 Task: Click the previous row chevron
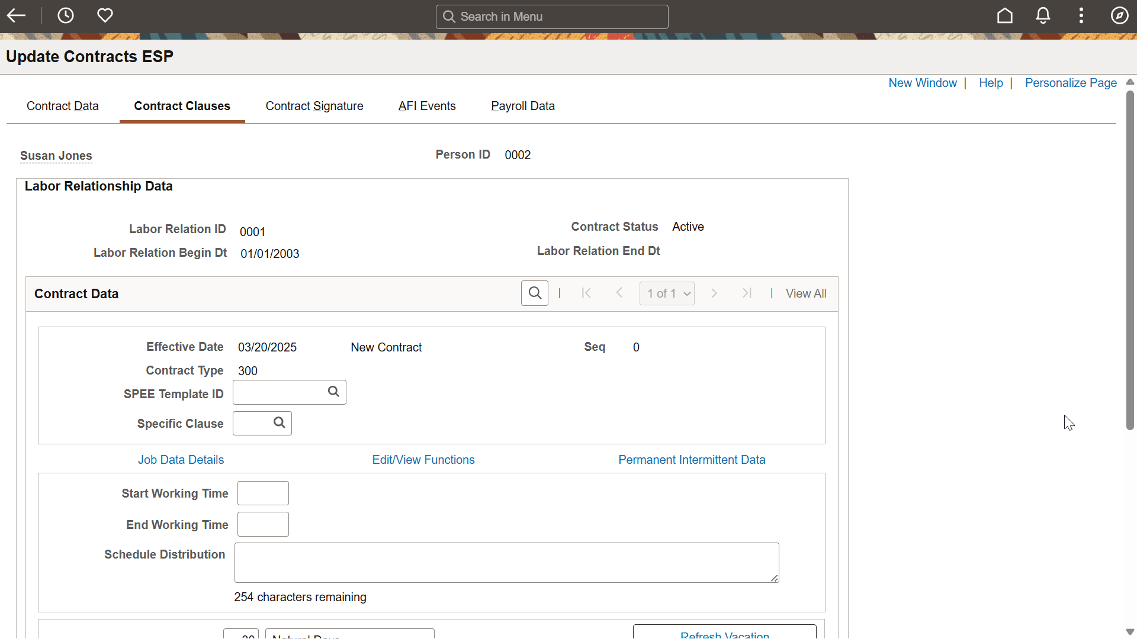[619, 293]
